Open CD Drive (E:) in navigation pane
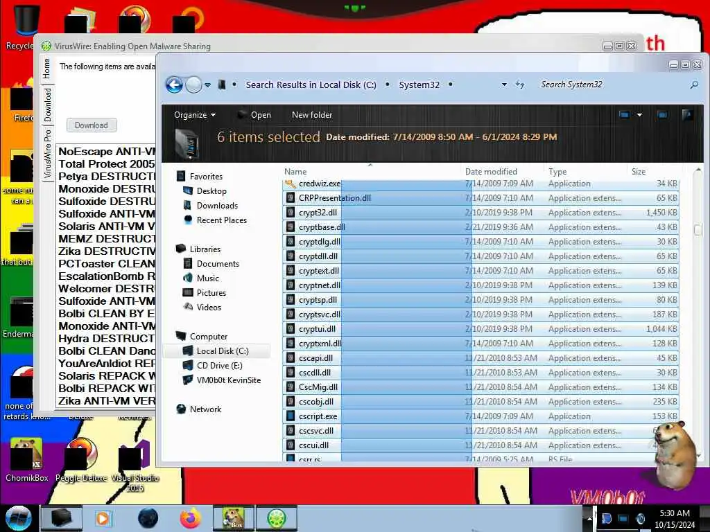This screenshot has width=710, height=532. click(219, 366)
